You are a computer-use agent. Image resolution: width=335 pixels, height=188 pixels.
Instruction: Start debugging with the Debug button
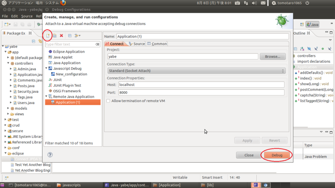[x=277, y=155]
